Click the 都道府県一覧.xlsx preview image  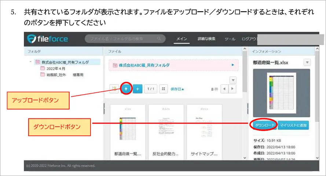tap(281, 93)
